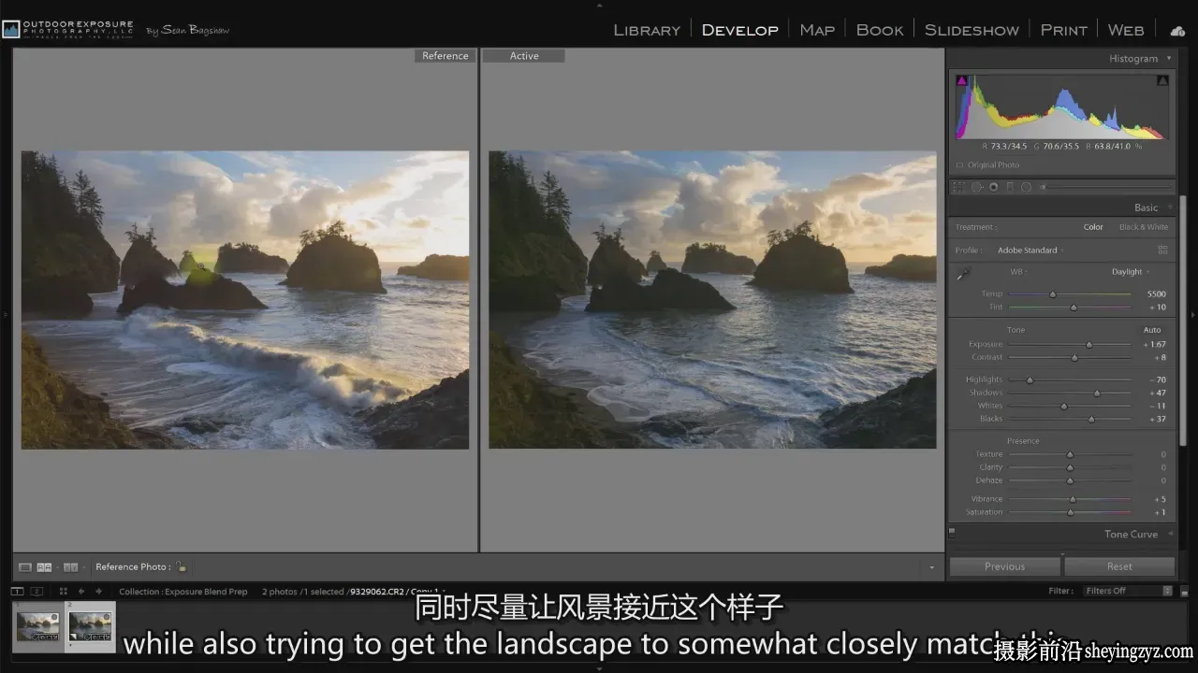Open the Print module
The height and width of the screenshot is (673, 1198).
1063,30
